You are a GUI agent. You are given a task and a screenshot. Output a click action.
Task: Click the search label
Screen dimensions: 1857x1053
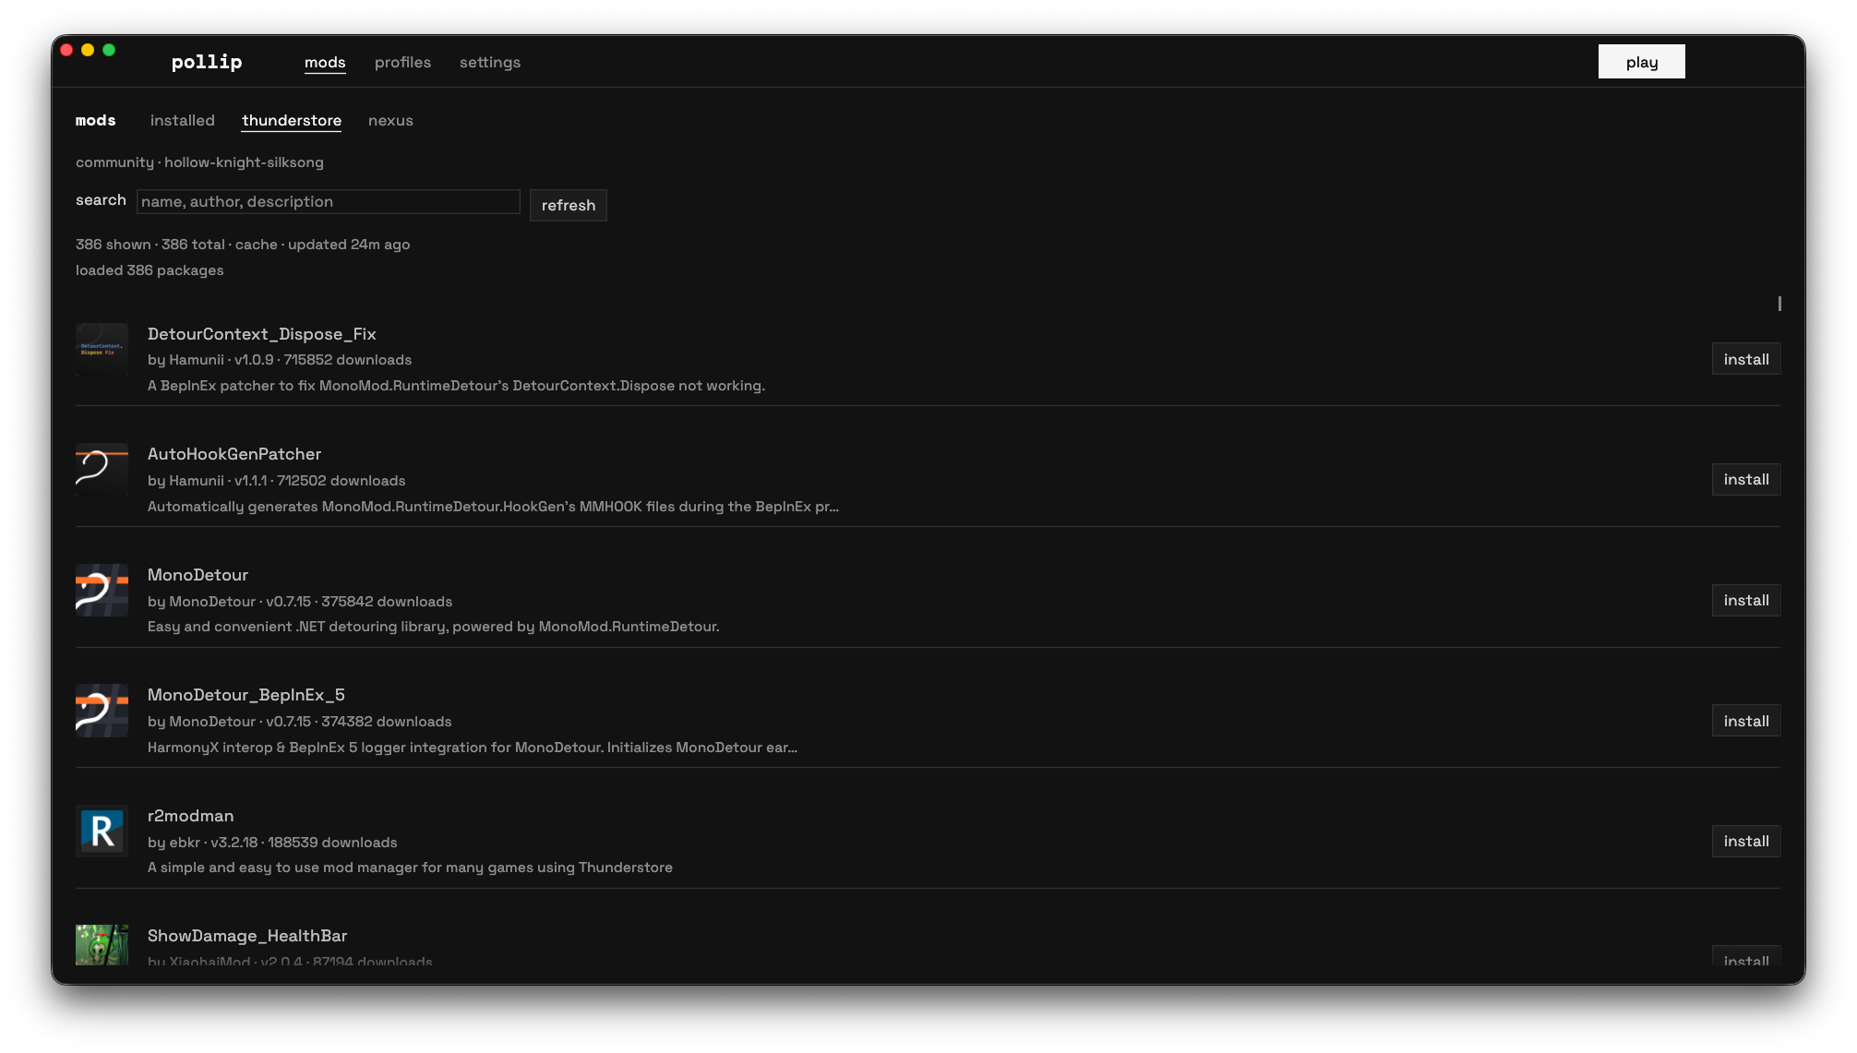pyautogui.click(x=101, y=200)
